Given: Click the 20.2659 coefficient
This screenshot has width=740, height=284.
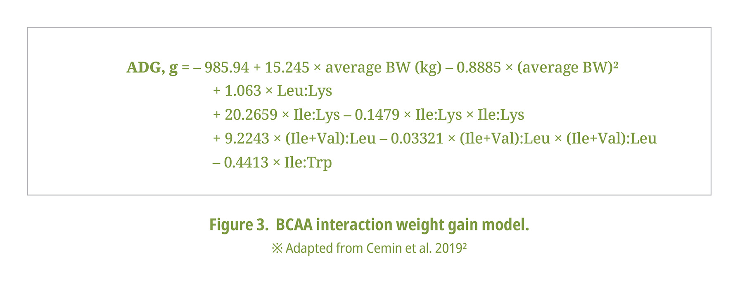Looking at the screenshot, I should pyautogui.click(x=251, y=115).
